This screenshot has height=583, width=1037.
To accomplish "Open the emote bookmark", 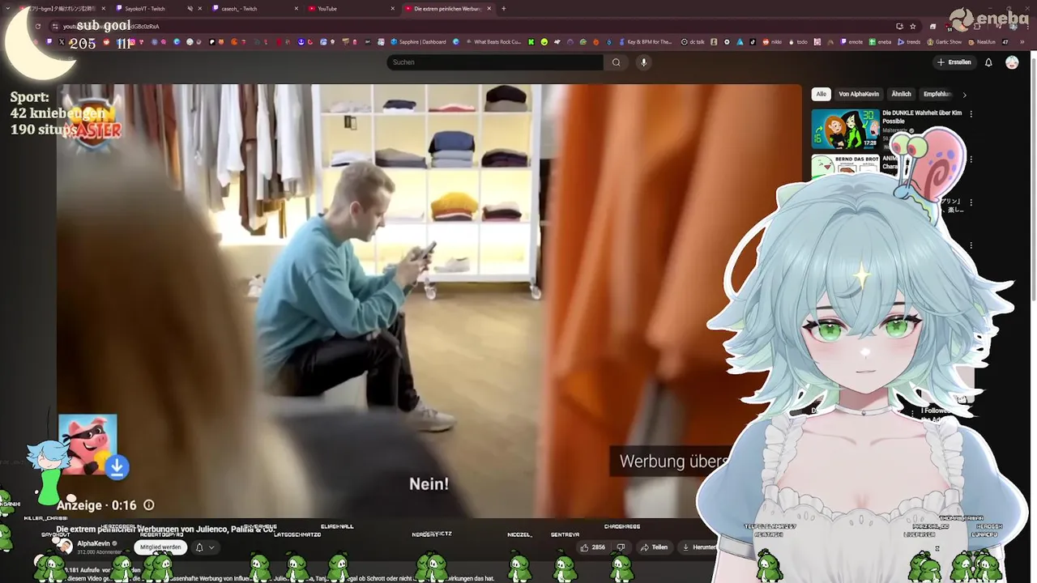I will click(851, 42).
